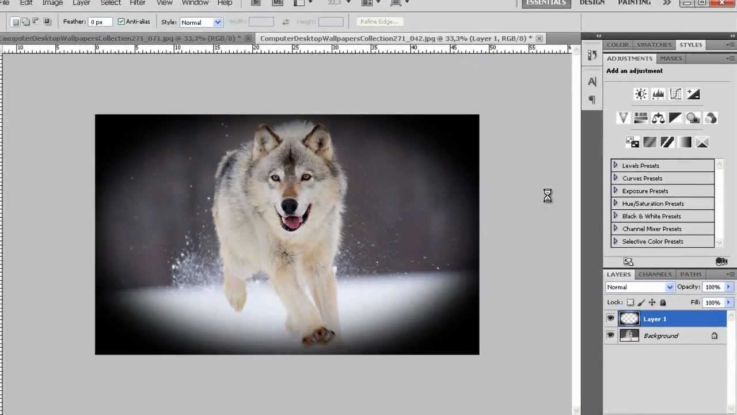Open the Fill slider arrow
This screenshot has height=415, width=737.
tap(728, 303)
